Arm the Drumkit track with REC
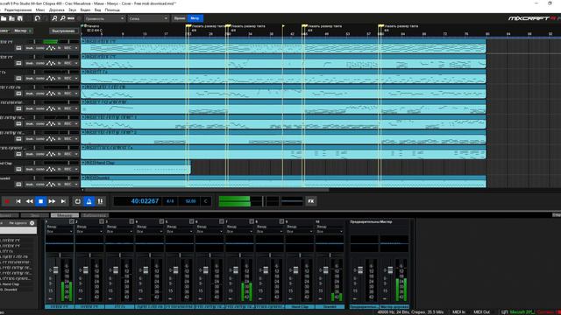The image size is (561, 315). pyautogui.click(x=67, y=185)
